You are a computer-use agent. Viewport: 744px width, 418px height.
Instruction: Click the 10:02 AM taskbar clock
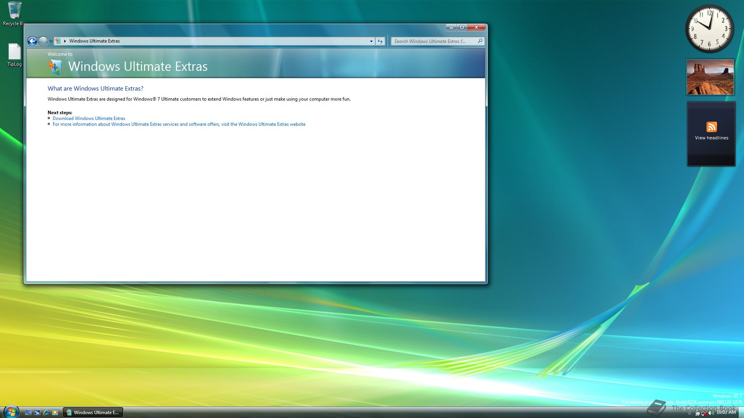[x=726, y=413]
